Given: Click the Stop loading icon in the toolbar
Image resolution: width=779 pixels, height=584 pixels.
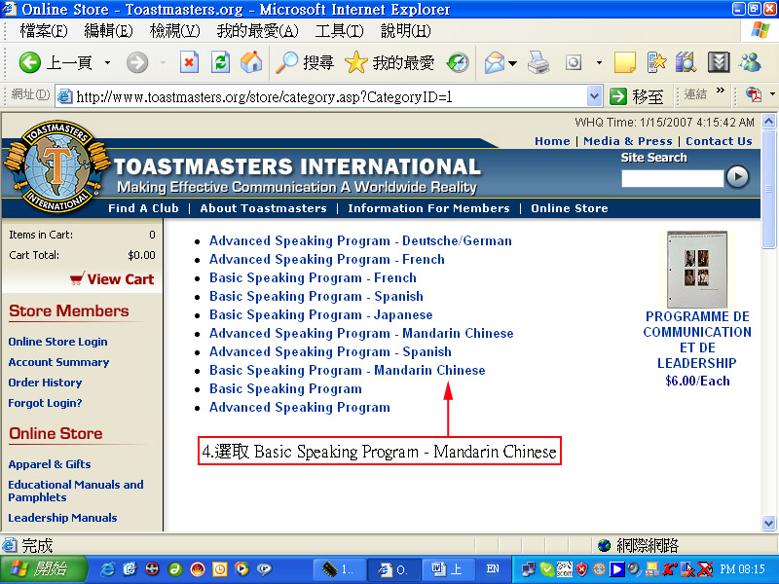Looking at the screenshot, I should coord(189,63).
